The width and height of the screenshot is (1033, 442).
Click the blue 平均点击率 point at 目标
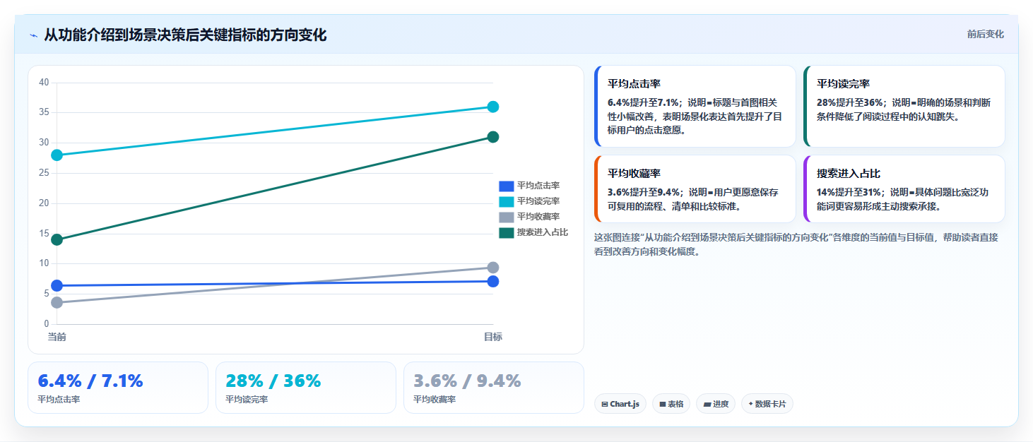point(493,281)
